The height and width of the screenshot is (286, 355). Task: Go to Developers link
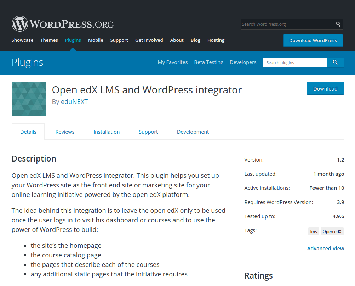tap(243, 62)
